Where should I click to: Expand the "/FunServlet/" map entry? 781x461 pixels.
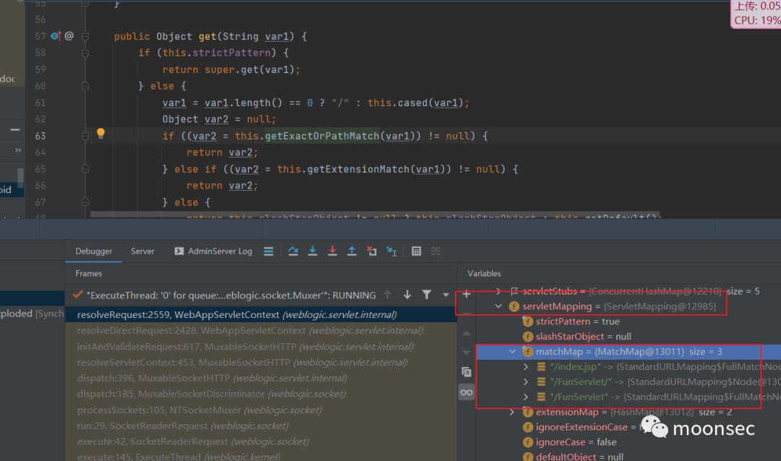point(526,382)
